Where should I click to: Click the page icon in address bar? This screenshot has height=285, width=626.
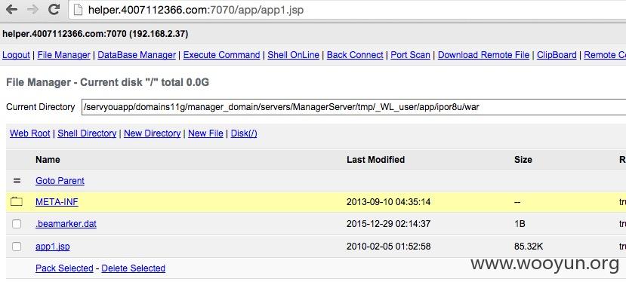tap(79, 10)
